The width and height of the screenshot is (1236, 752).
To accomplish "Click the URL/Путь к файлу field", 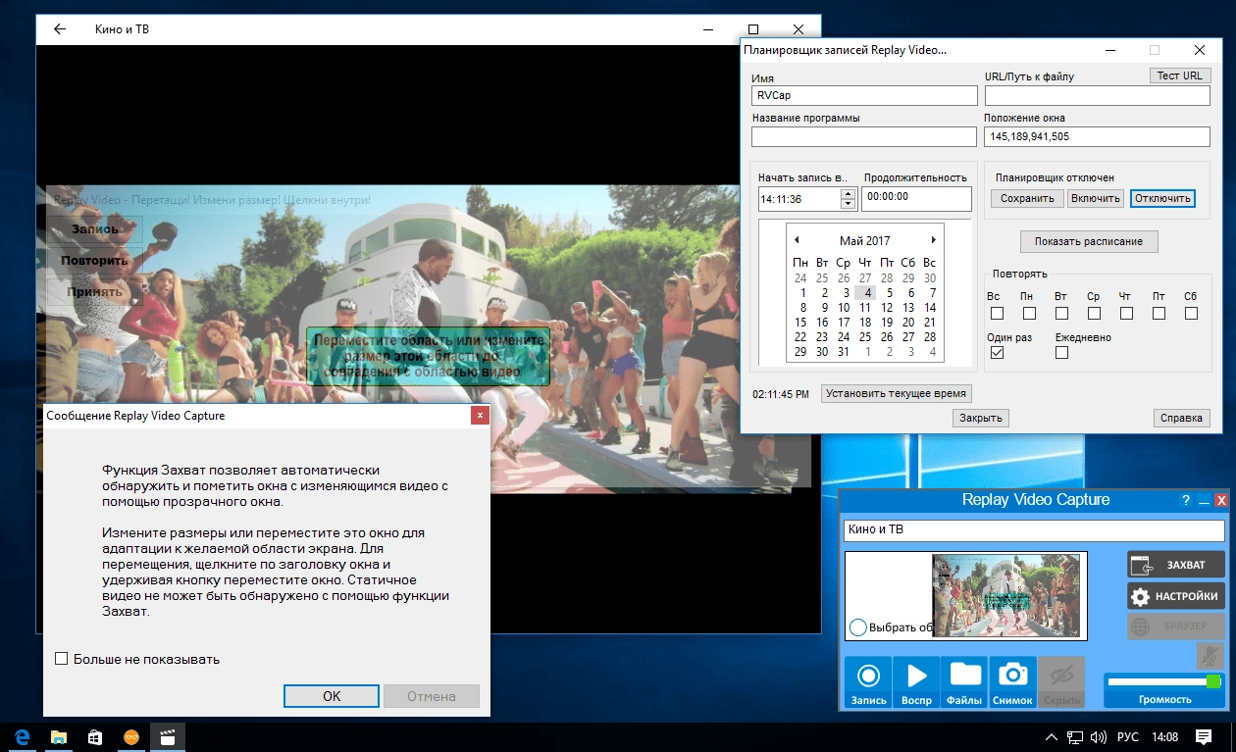I will point(1098,96).
